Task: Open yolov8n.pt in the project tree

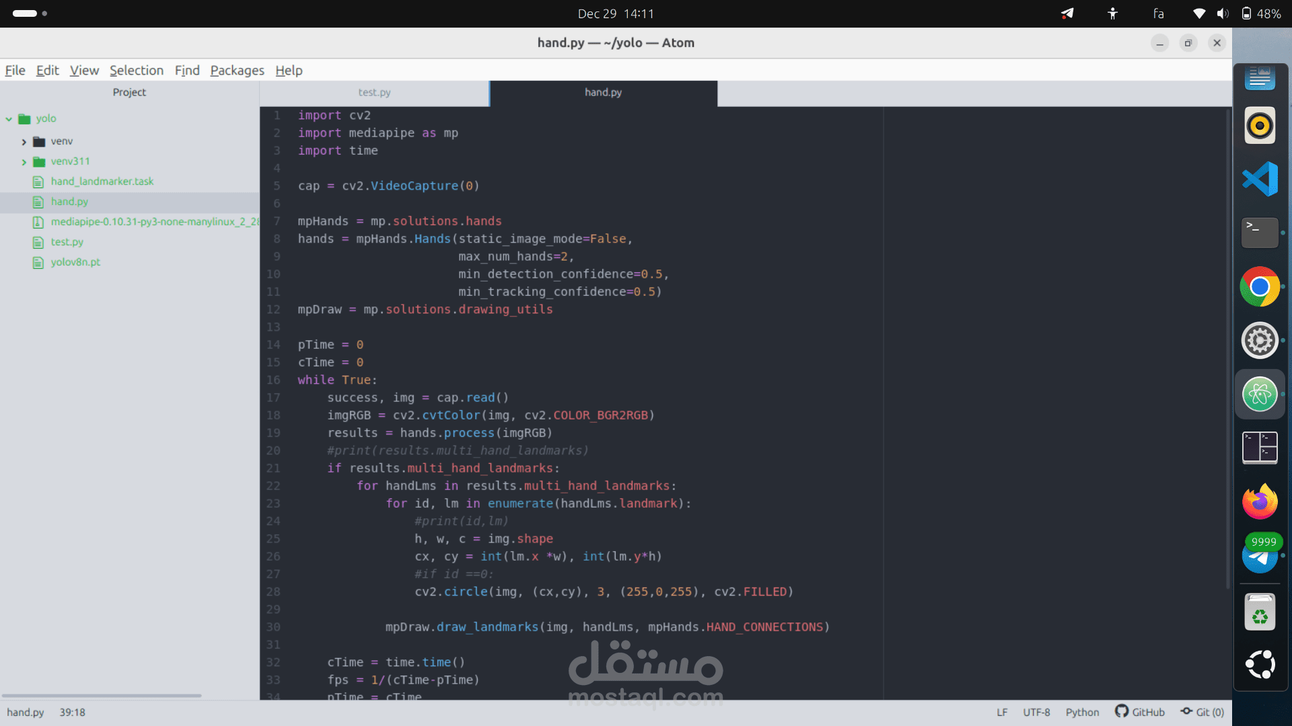Action: tap(75, 262)
